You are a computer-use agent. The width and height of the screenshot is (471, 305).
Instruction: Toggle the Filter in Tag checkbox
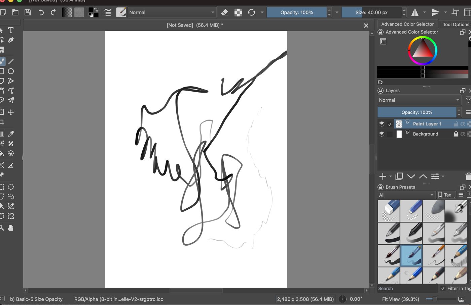443,288
